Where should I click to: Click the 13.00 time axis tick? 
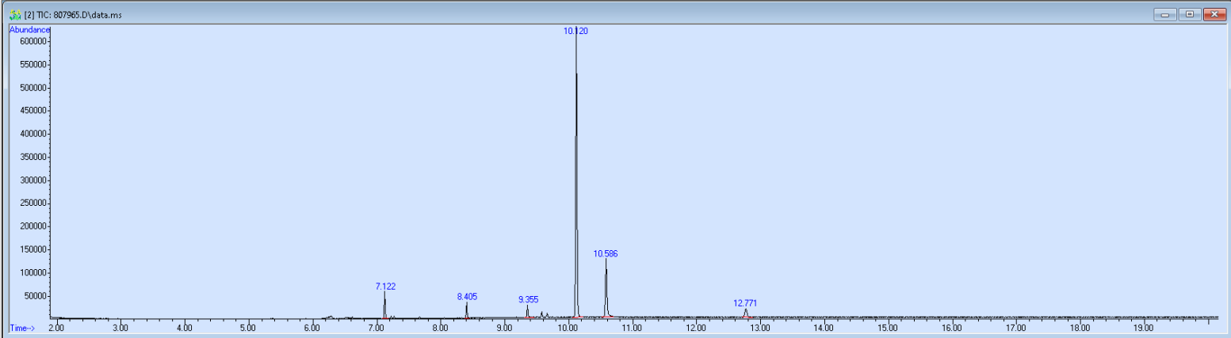coord(759,327)
